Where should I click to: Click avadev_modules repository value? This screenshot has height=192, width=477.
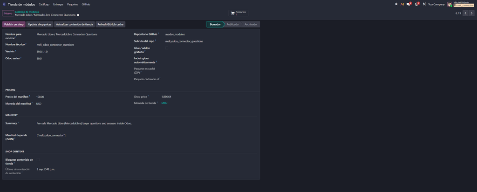coord(175,34)
